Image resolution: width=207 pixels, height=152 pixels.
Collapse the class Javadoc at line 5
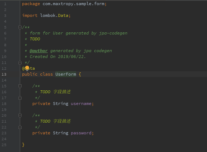click(20, 27)
